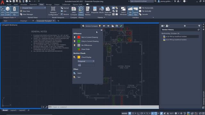
Task: Click Named viewports button
Action: 65,8
